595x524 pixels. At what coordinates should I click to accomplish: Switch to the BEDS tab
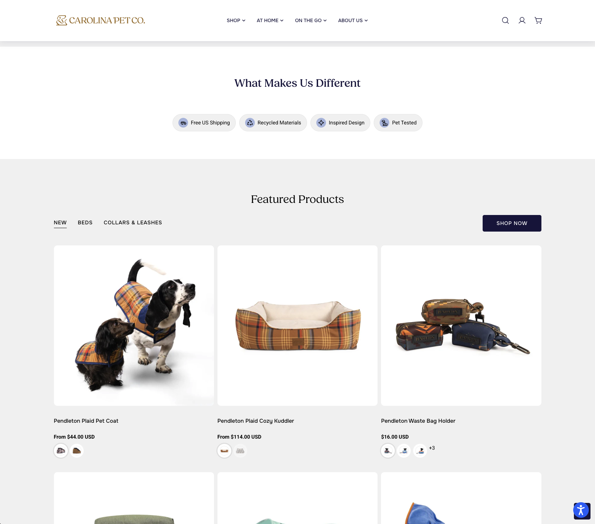pos(85,223)
